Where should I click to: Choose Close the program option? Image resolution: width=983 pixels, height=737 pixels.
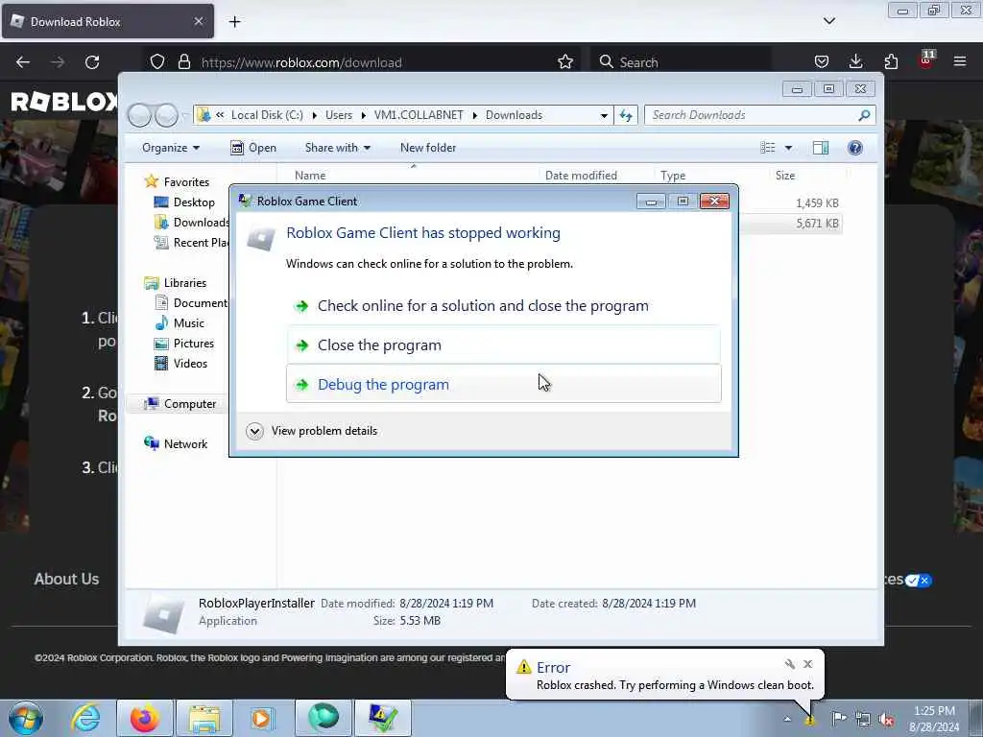503,345
